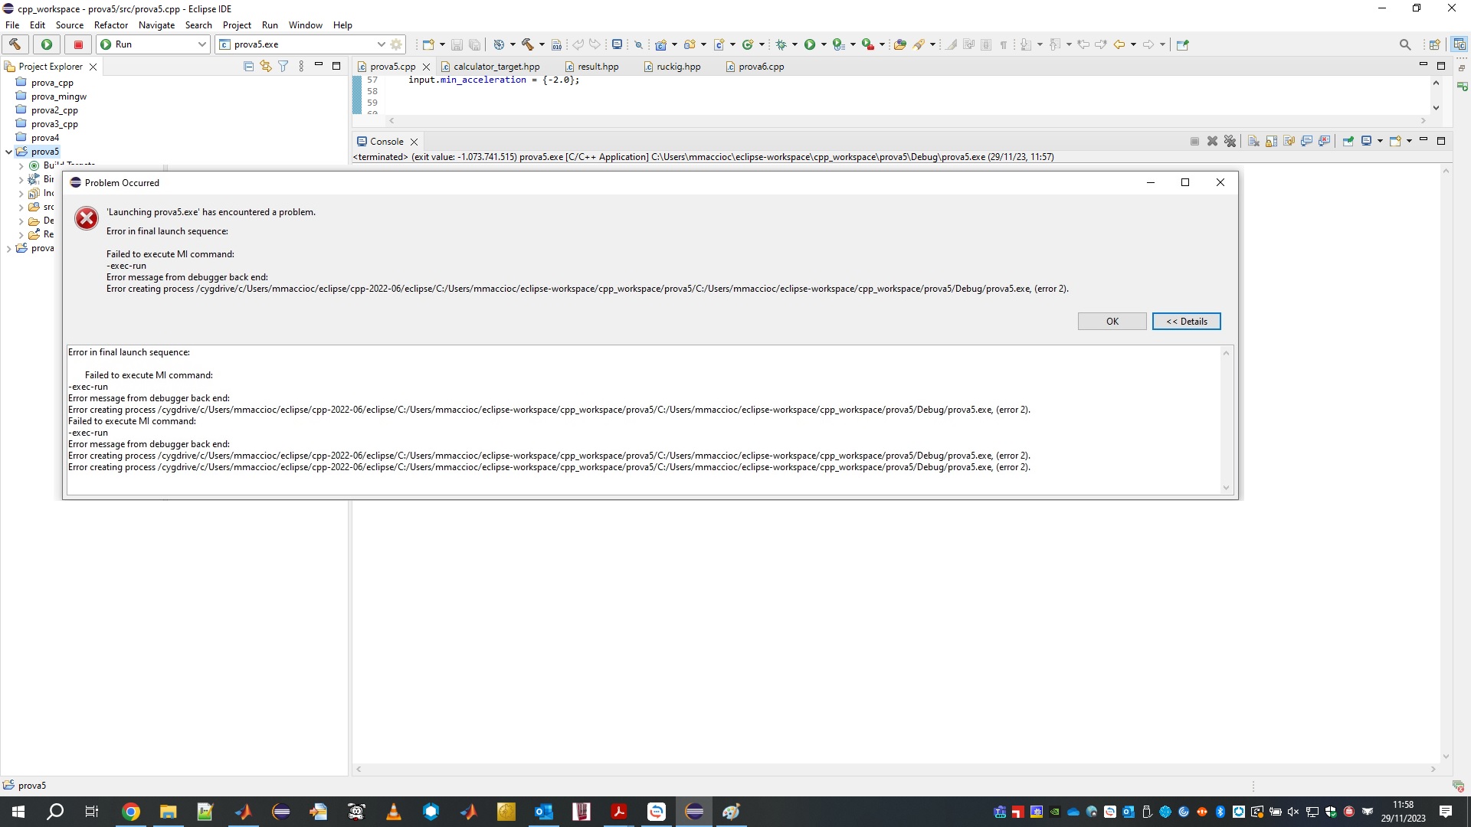The width and height of the screenshot is (1471, 827).
Task: Toggle Word Wrap in Console toolbar
Action: point(1289,141)
